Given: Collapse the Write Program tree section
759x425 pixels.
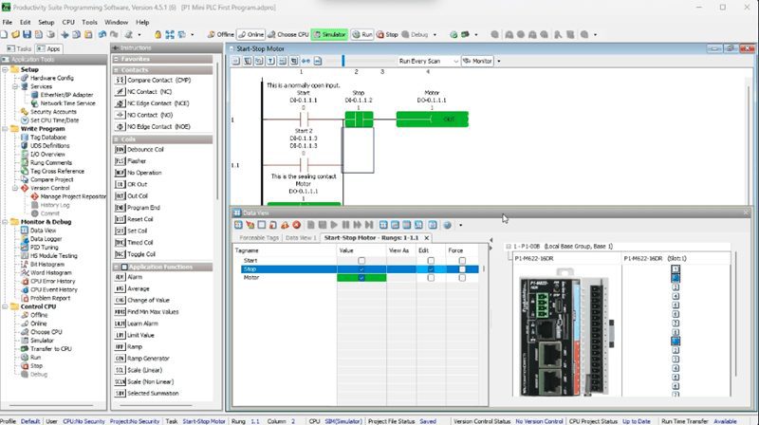Looking at the screenshot, I should tap(6, 129).
